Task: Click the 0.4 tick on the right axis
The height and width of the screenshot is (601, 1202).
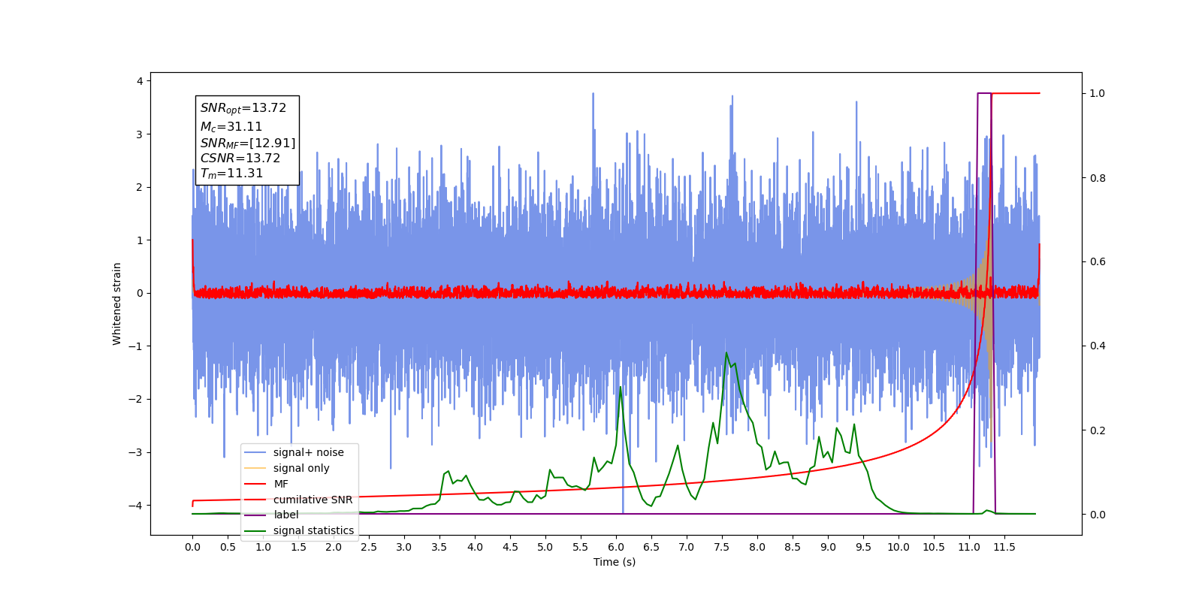Action: click(1098, 346)
